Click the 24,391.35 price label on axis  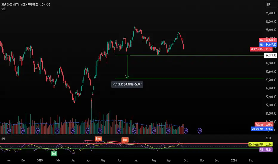(271, 55)
